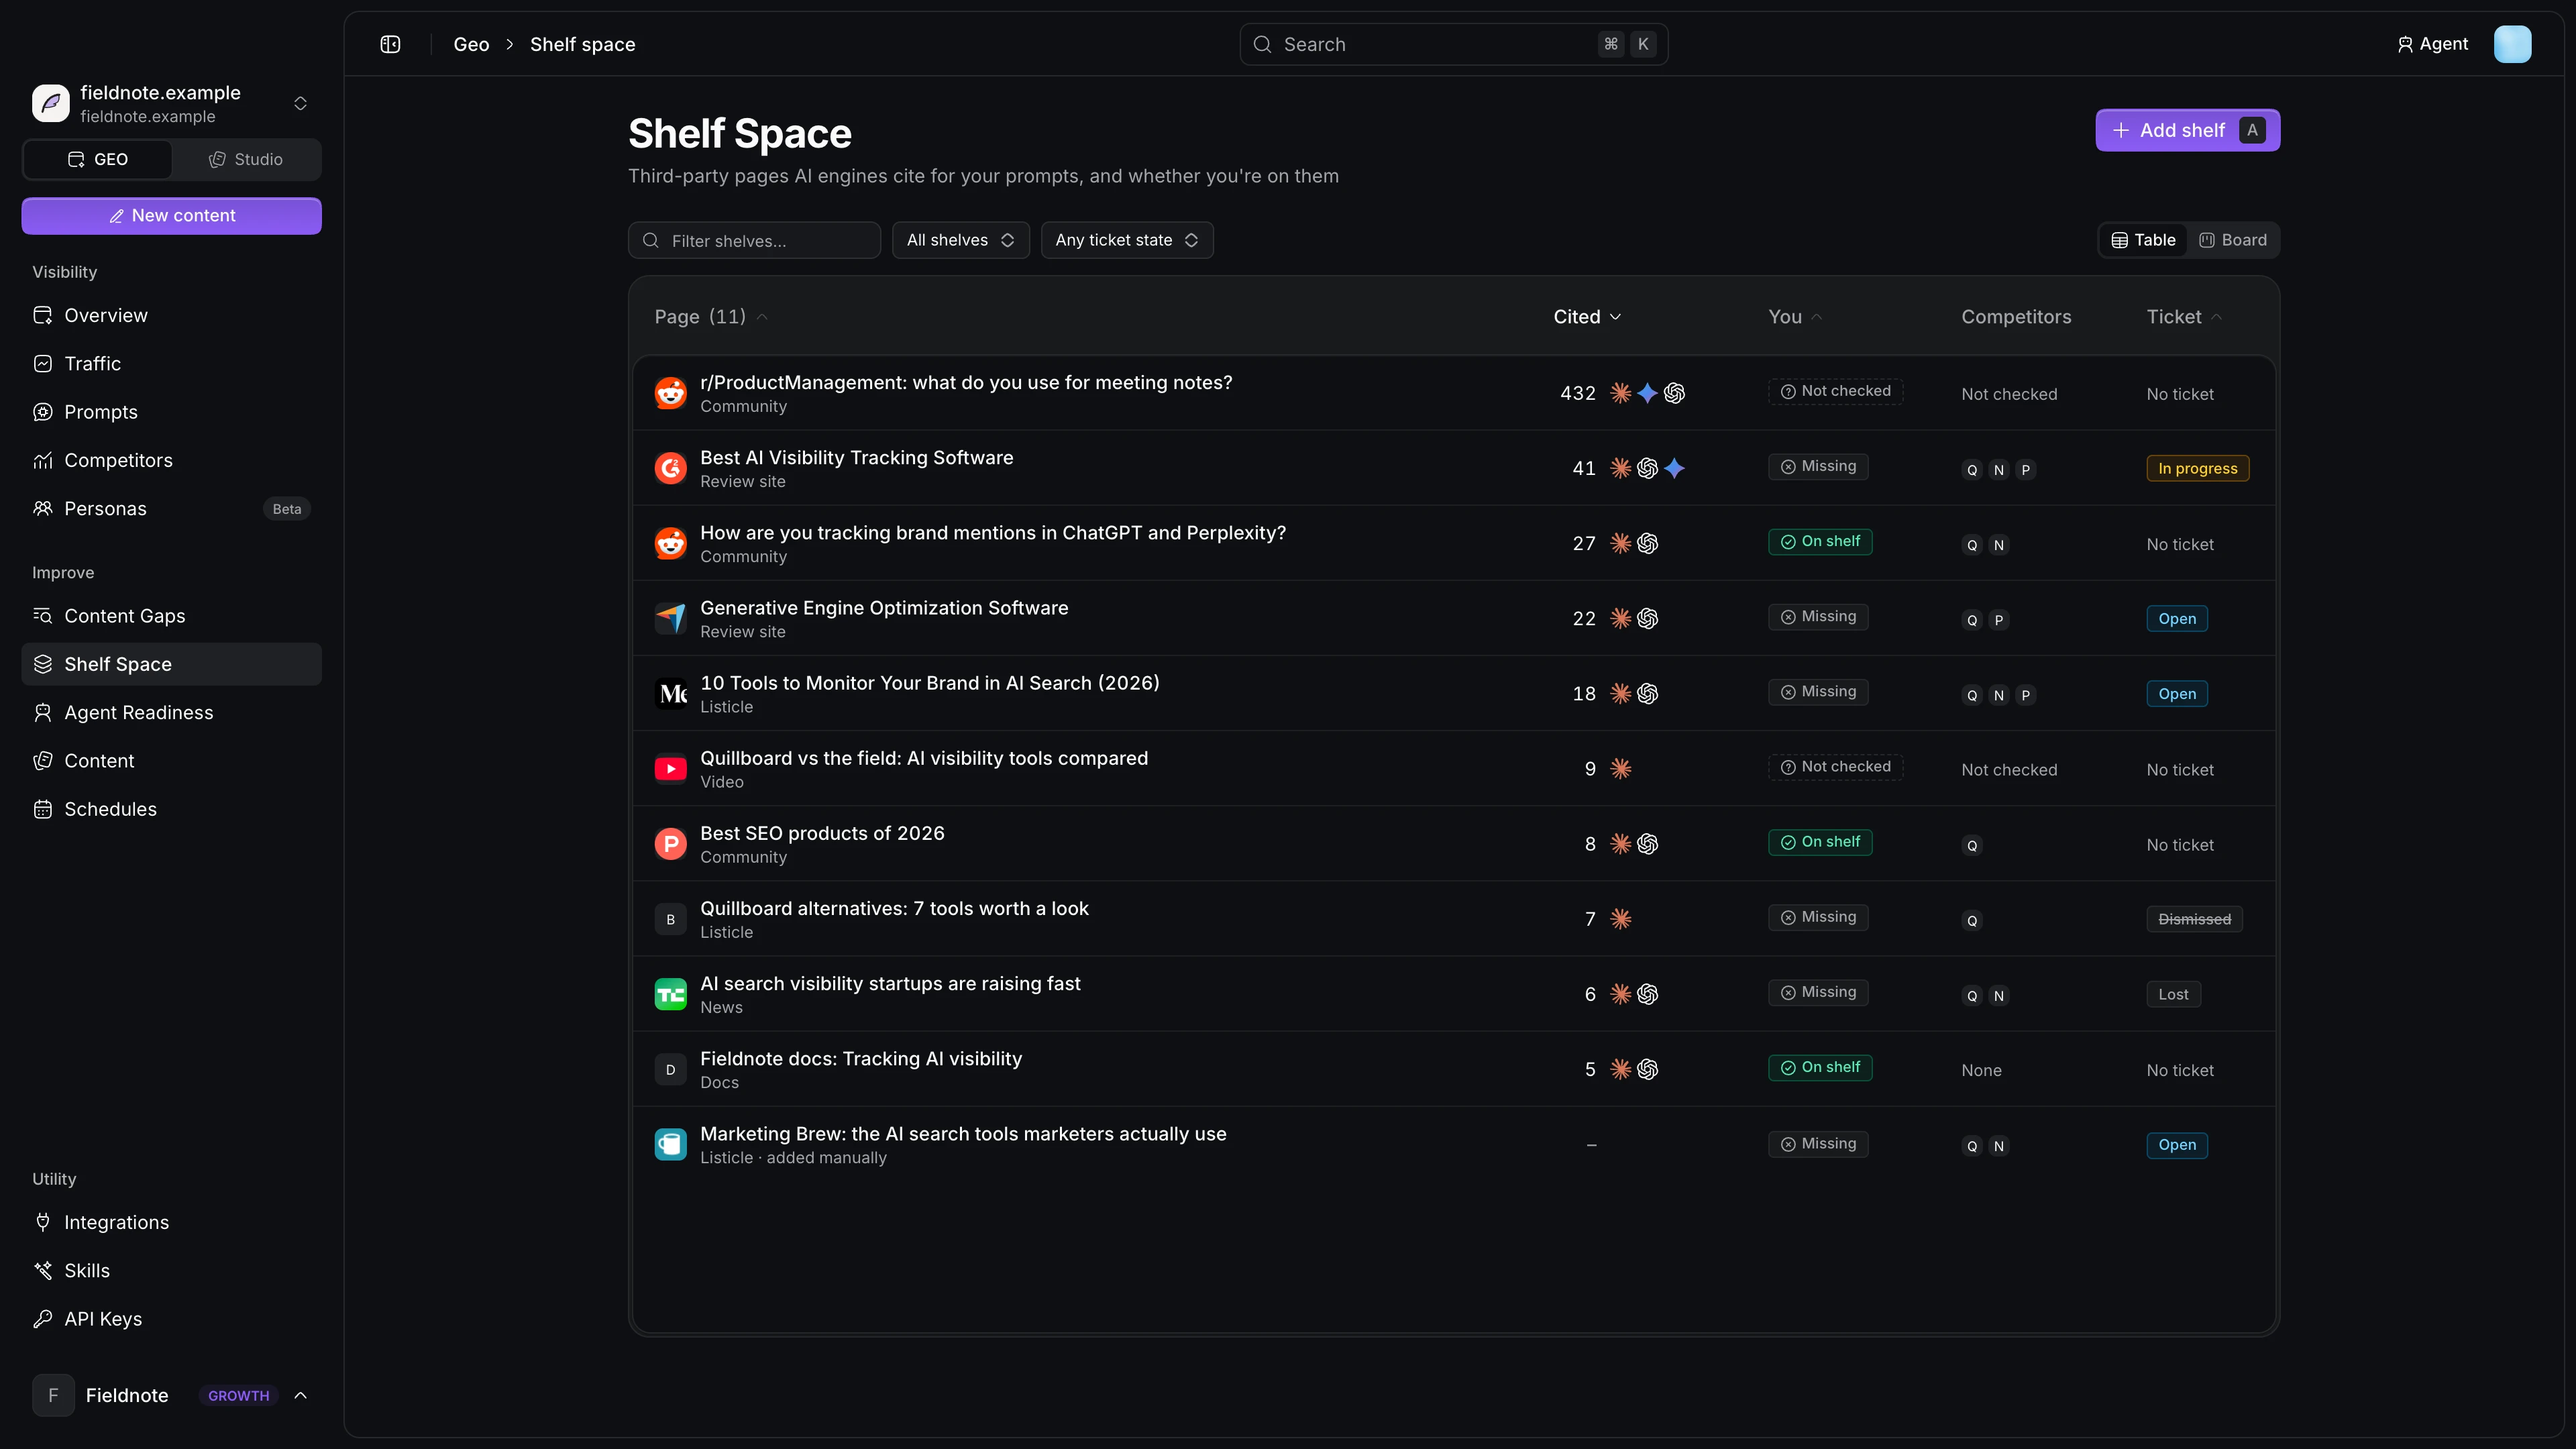This screenshot has width=2576, height=1449.
Task: Click the Open ticket on Generative Engine row
Action: [x=2176, y=619]
